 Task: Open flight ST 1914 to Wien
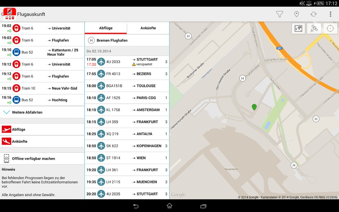pyautogui.click(x=127, y=158)
